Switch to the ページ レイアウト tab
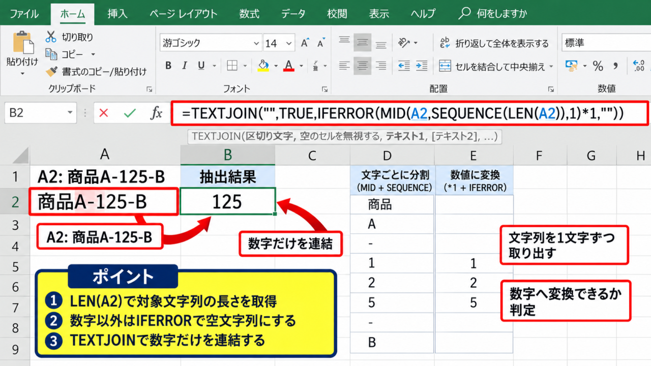The height and width of the screenshot is (366, 651). point(184,14)
